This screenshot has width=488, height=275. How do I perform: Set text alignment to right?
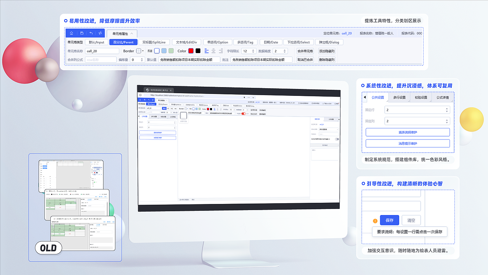220,51
